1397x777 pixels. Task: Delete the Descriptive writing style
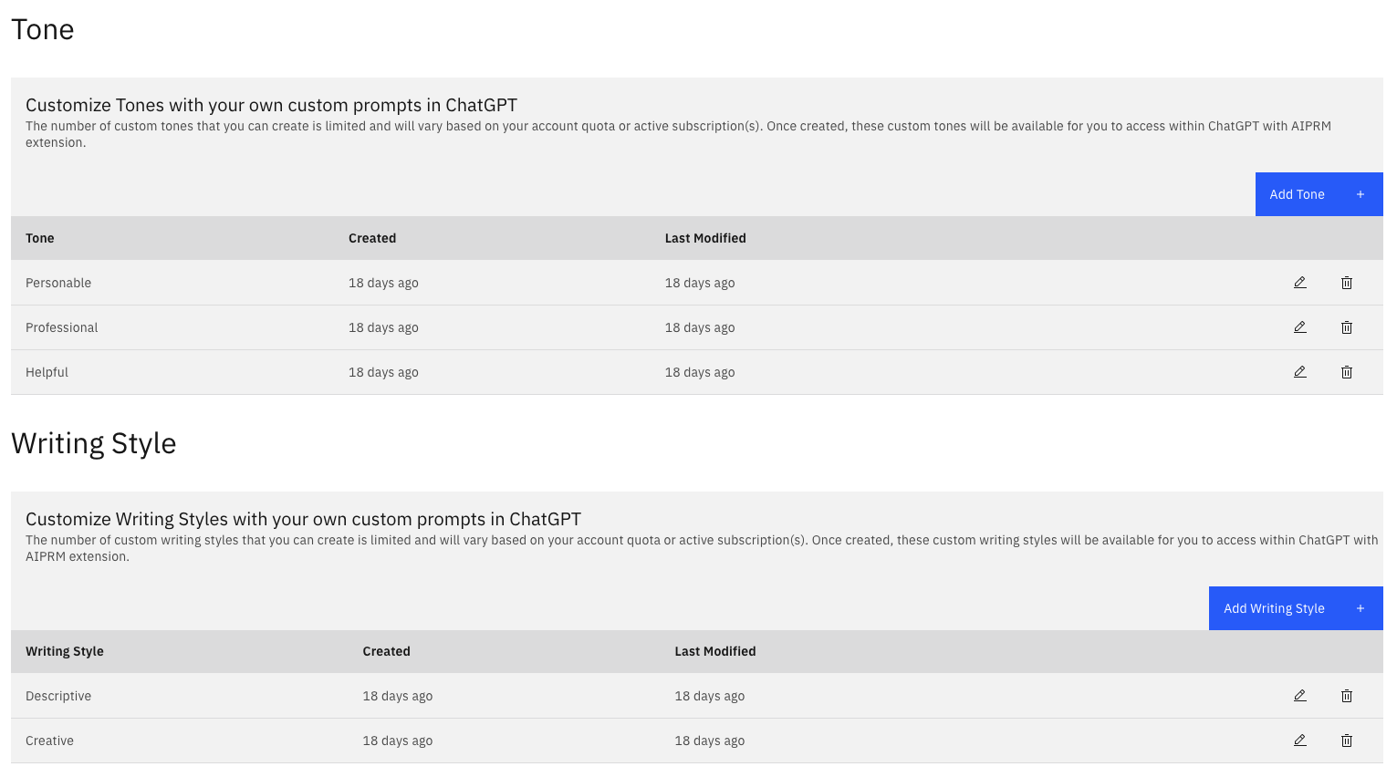pyautogui.click(x=1347, y=695)
